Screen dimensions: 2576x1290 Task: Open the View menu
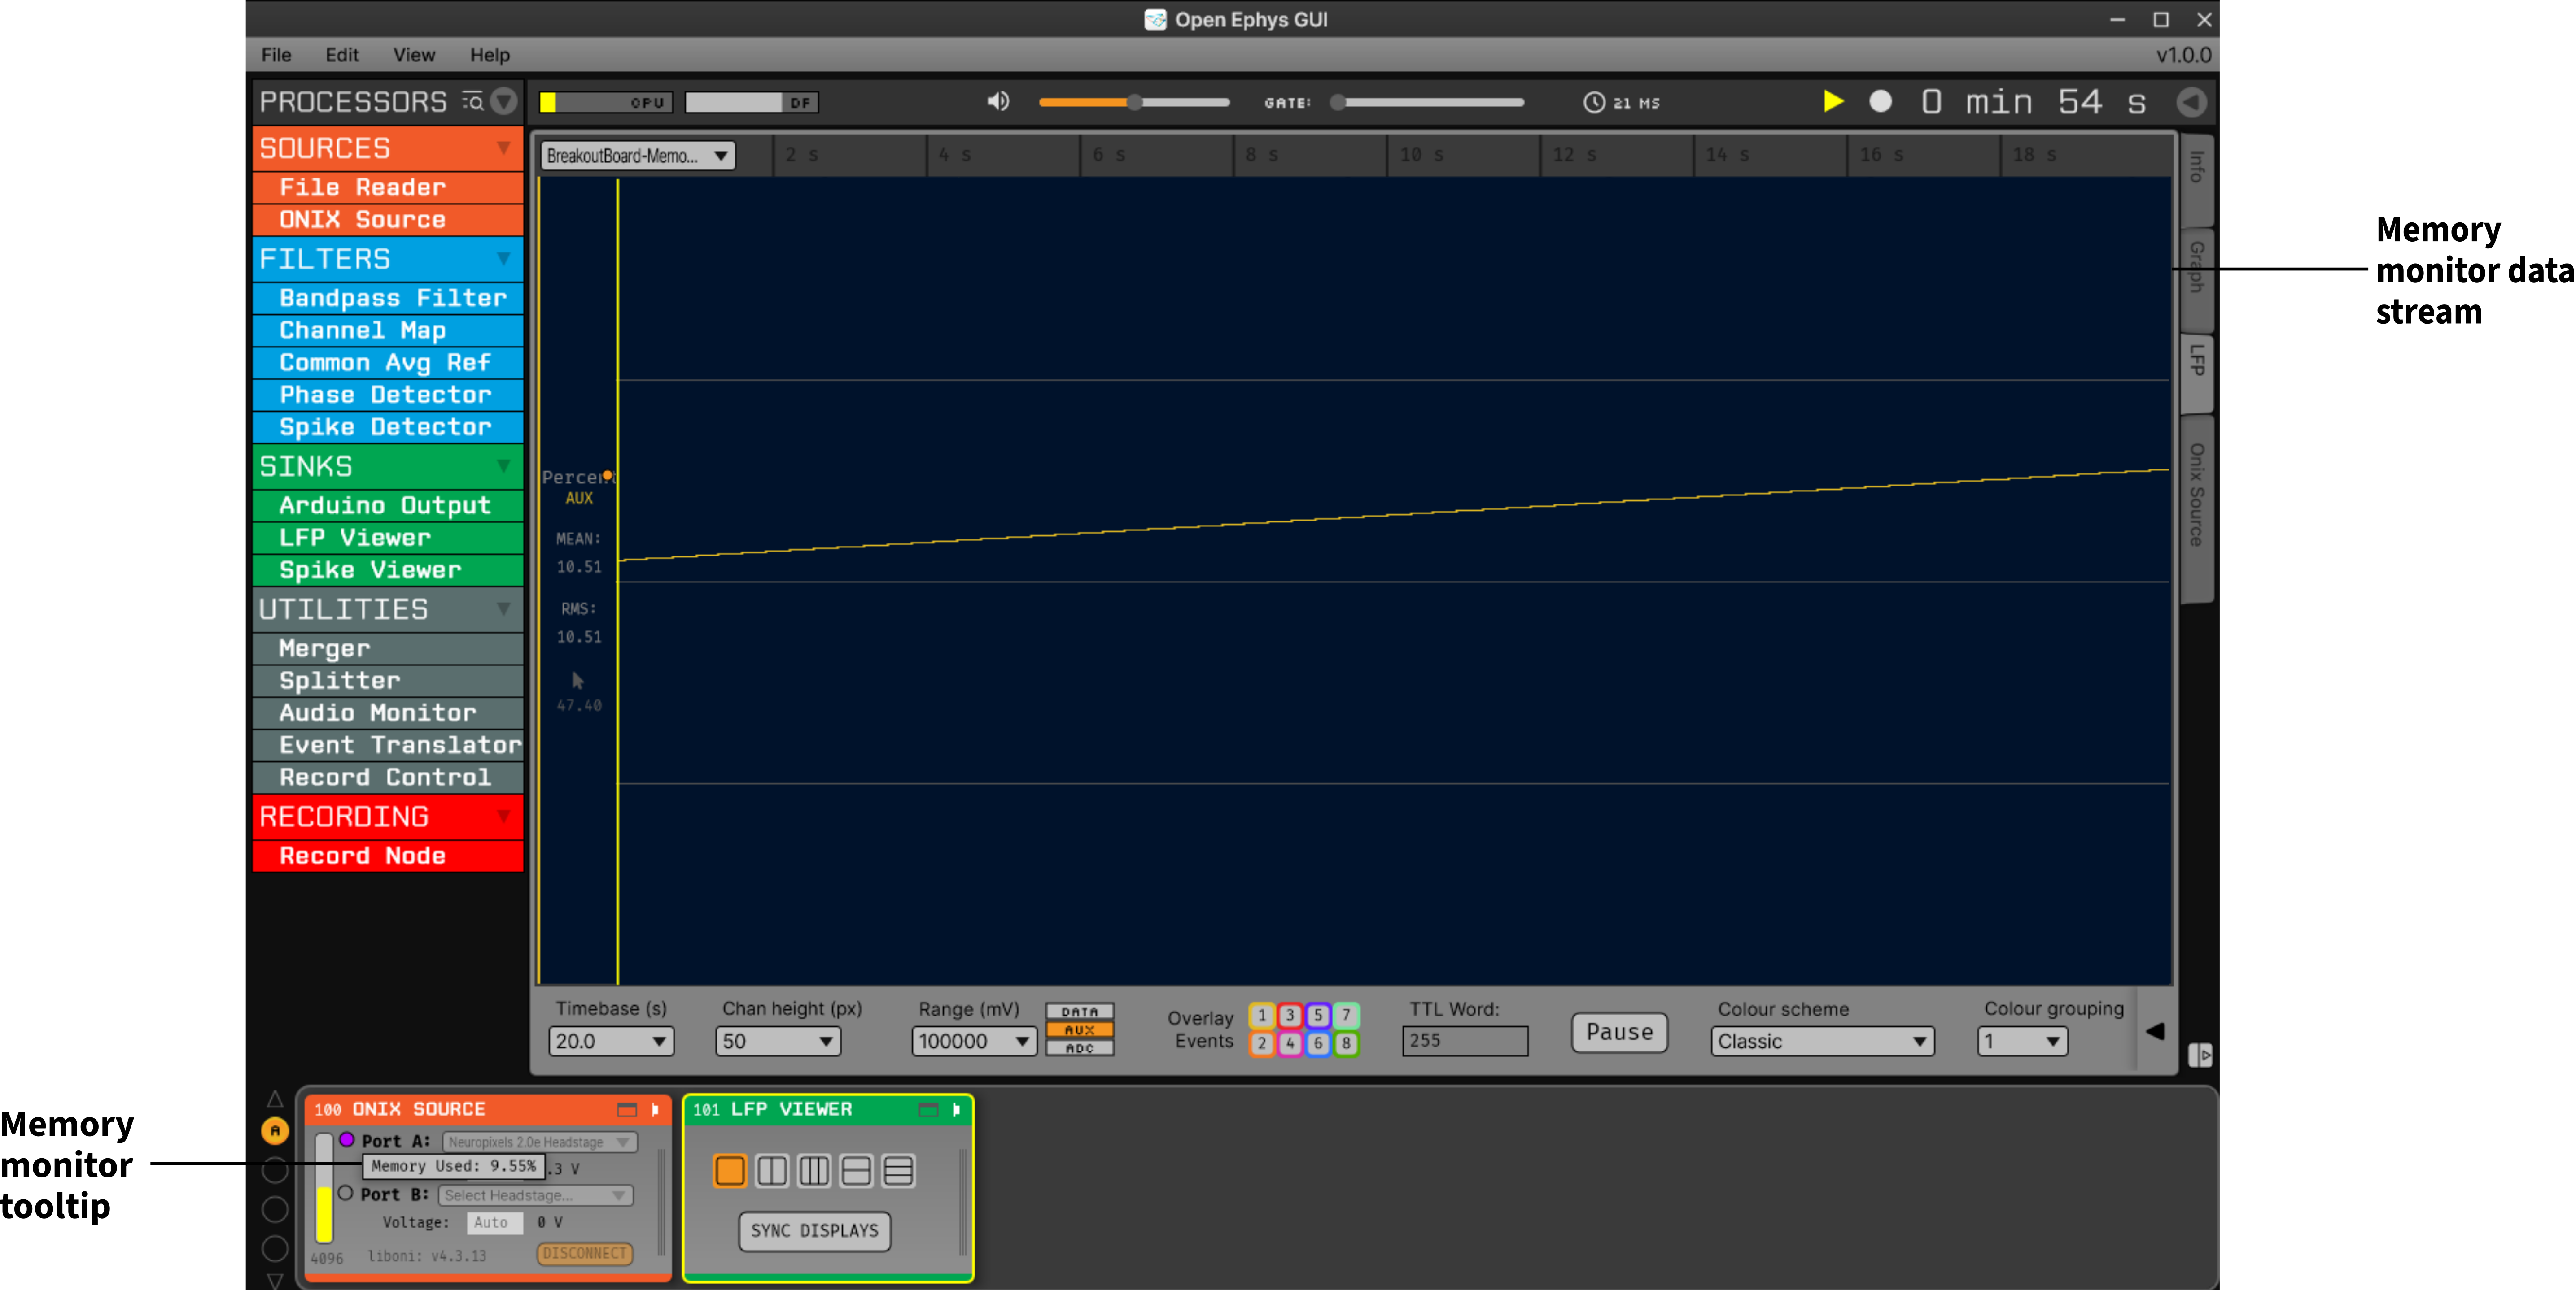(414, 55)
